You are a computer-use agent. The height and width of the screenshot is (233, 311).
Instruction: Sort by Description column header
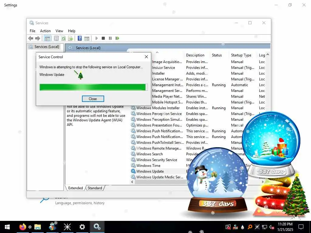(195, 55)
